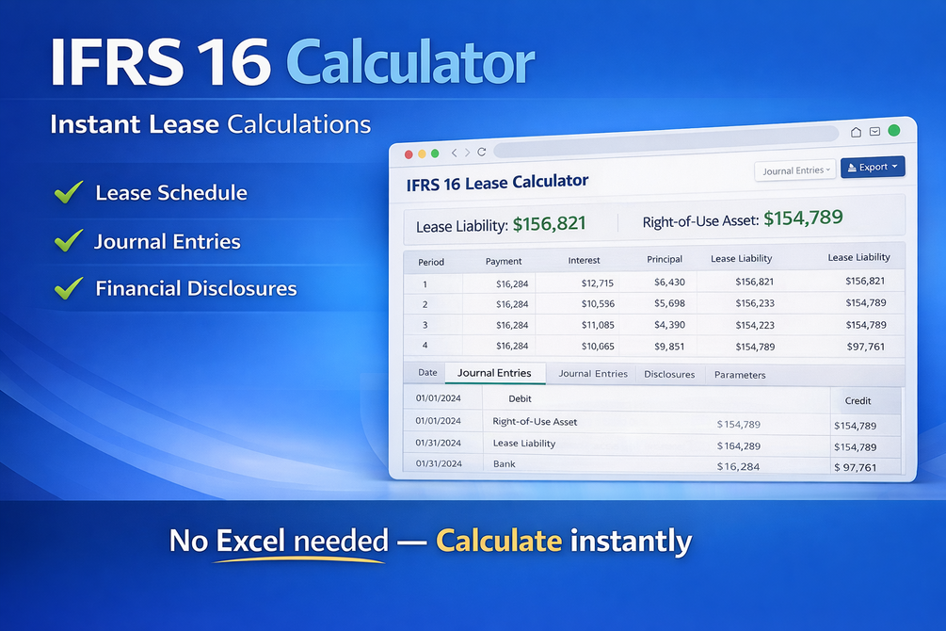Switch to the Parameters tab
This screenshot has width=946, height=631.
pyautogui.click(x=740, y=375)
